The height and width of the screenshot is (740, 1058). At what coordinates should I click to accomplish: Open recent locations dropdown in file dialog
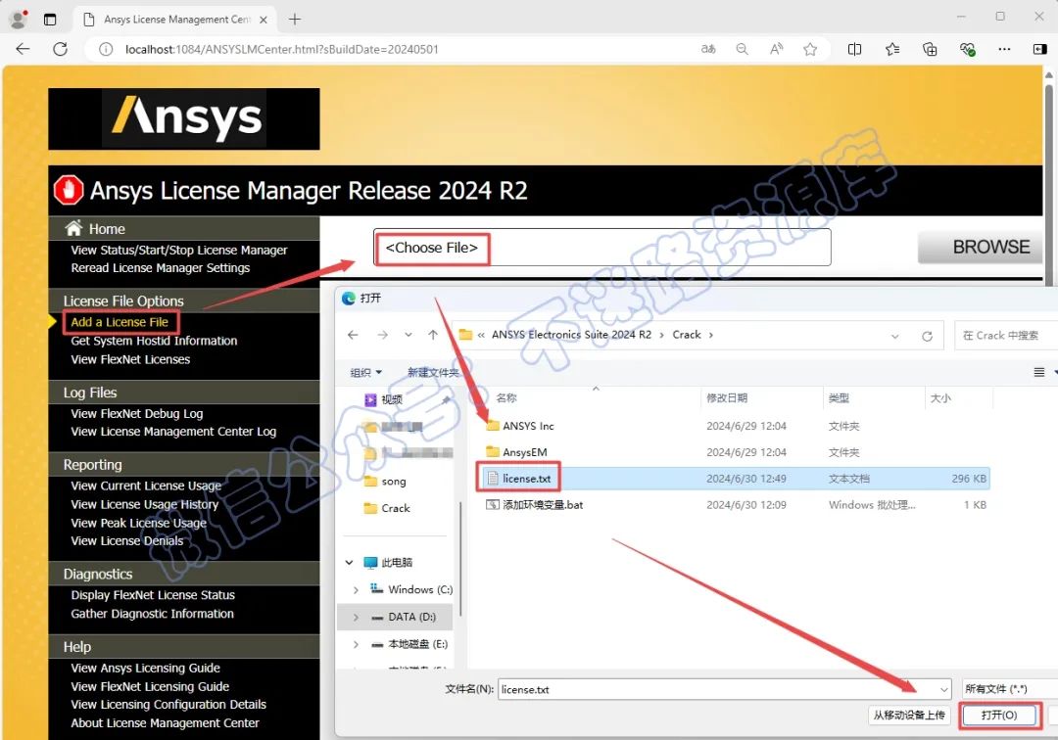(409, 335)
